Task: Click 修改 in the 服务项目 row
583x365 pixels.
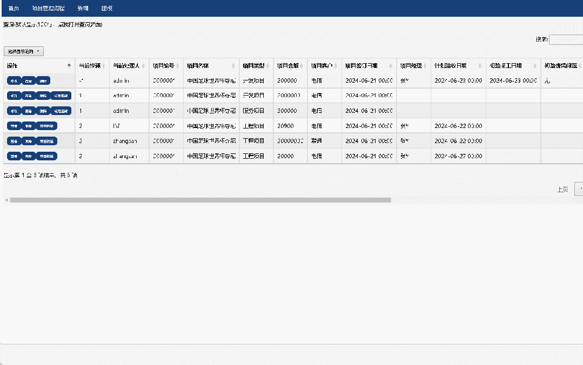Action: pos(14,111)
